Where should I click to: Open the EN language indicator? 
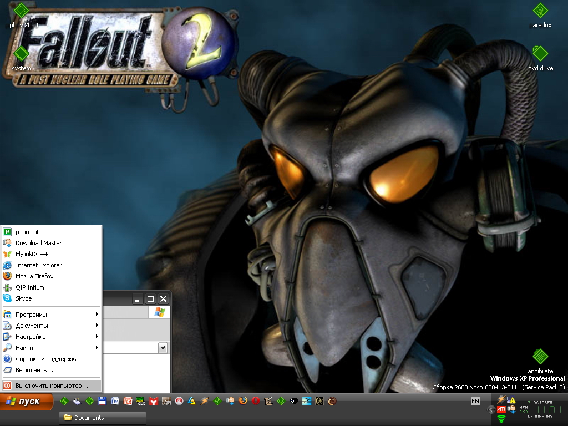(475, 401)
